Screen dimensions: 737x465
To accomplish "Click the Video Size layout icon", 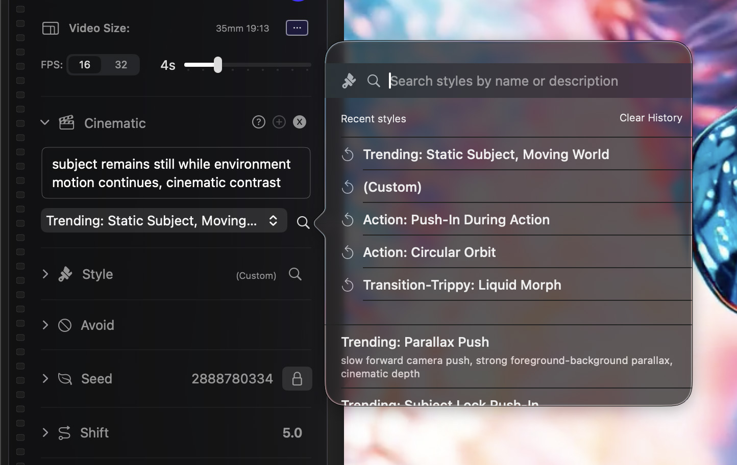I will [51, 28].
